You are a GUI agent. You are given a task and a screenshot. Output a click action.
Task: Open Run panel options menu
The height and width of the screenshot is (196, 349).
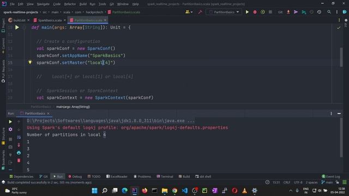coord(331,114)
